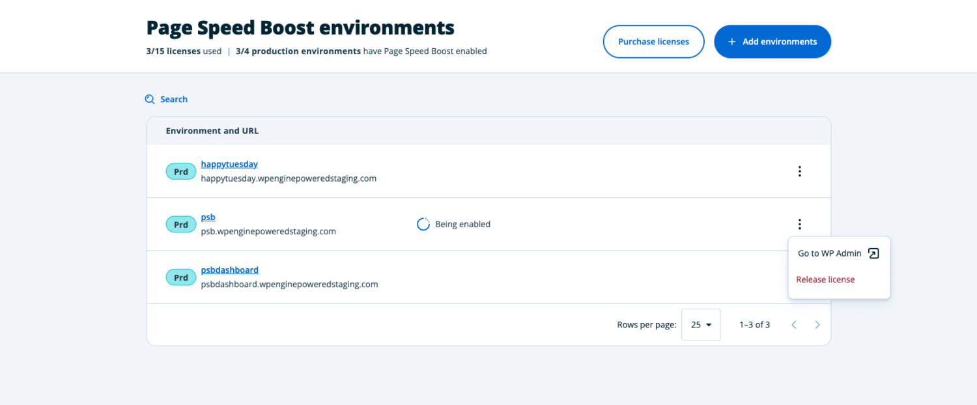This screenshot has width=977, height=405.
Task: Select the Prd badge on happytuesday row
Action: [x=180, y=171]
